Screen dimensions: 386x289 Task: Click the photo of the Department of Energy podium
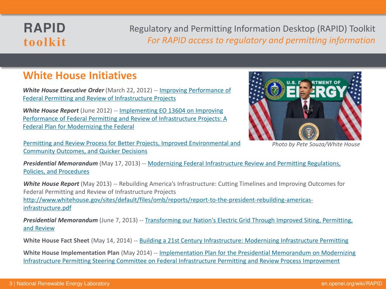305,106
